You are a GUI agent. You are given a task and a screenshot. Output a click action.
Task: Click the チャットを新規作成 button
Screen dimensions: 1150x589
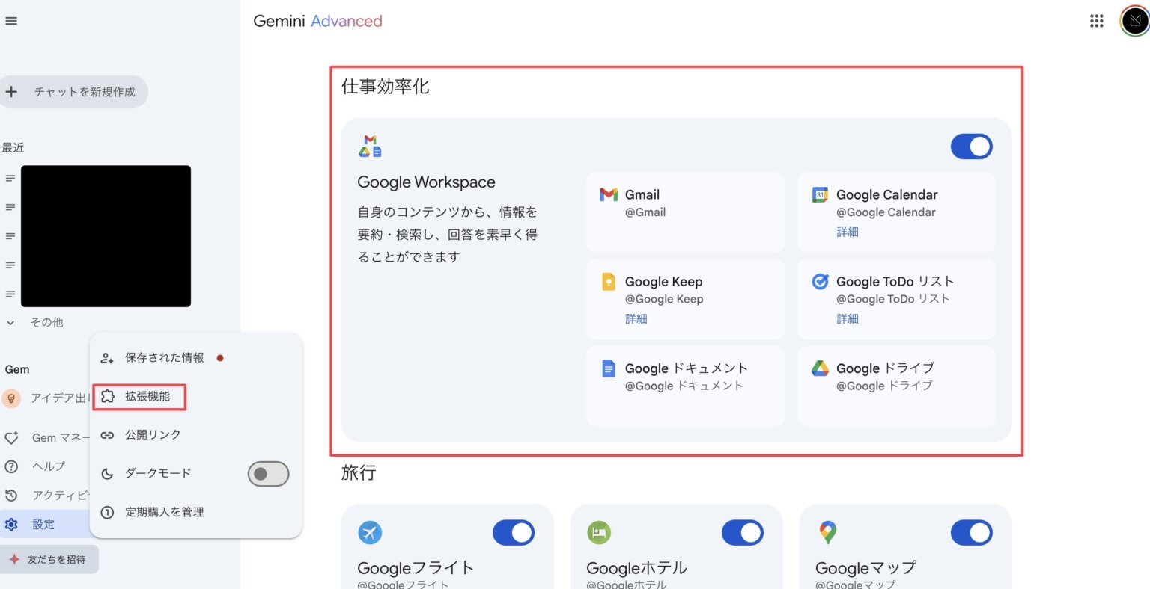tap(74, 91)
